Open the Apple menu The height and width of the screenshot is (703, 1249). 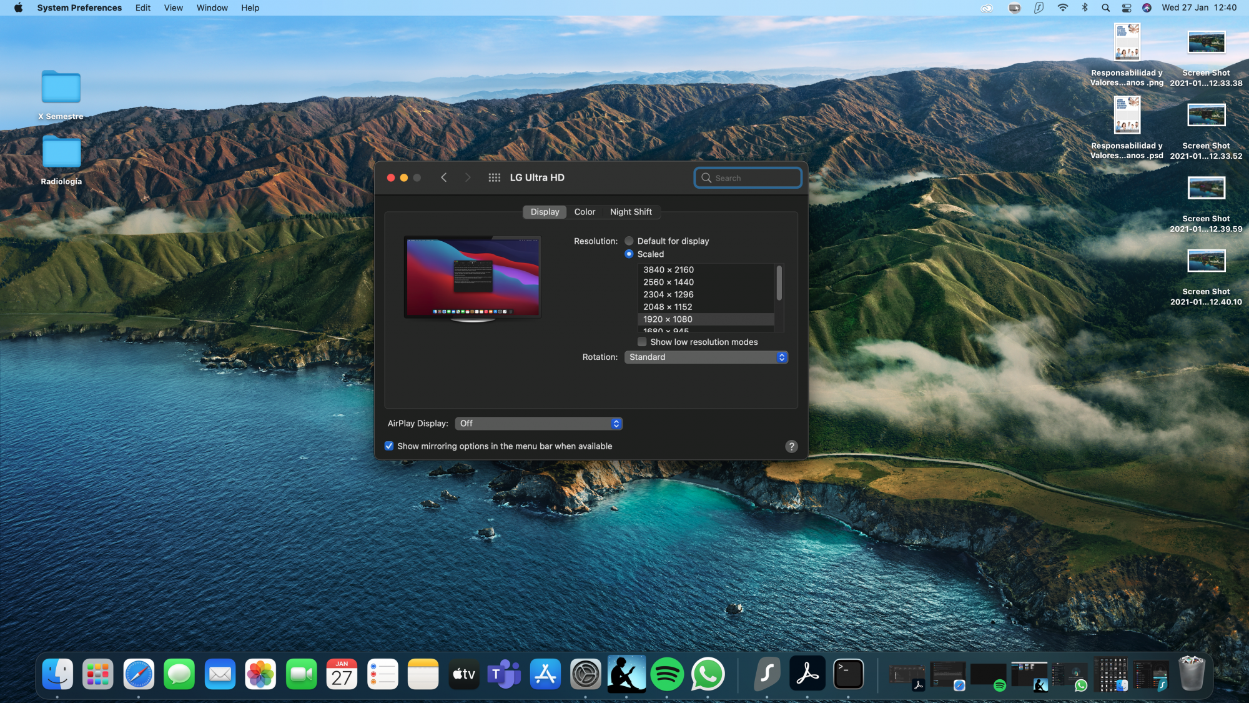pos(18,7)
